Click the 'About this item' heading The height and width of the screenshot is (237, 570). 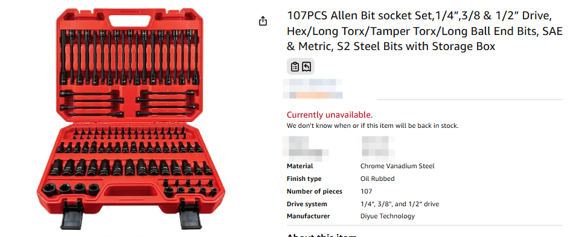(x=322, y=235)
